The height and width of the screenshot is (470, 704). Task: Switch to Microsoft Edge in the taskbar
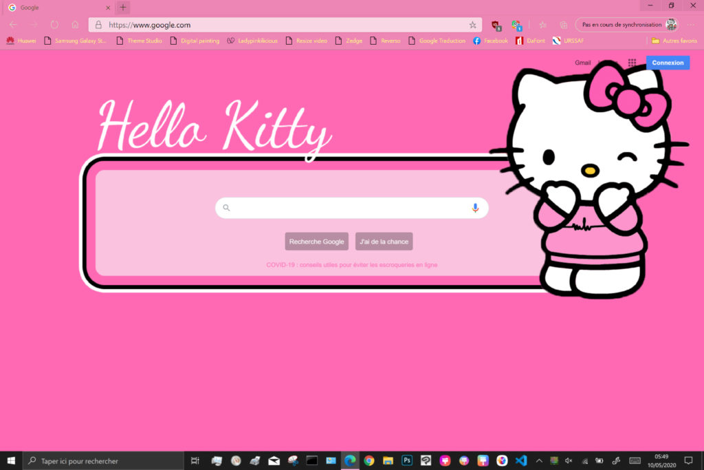point(350,460)
